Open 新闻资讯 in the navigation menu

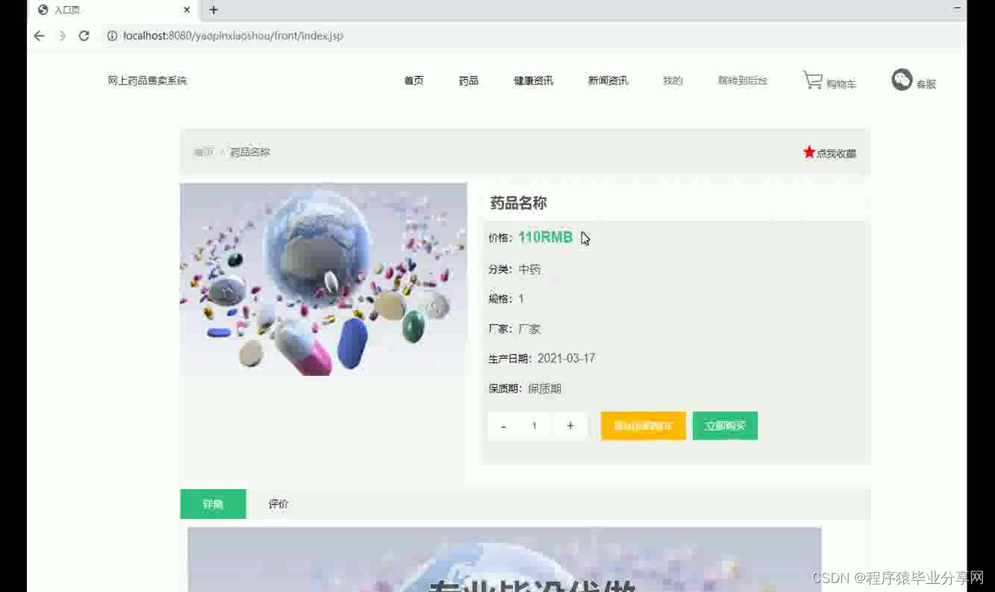click(x=608, y=81)
